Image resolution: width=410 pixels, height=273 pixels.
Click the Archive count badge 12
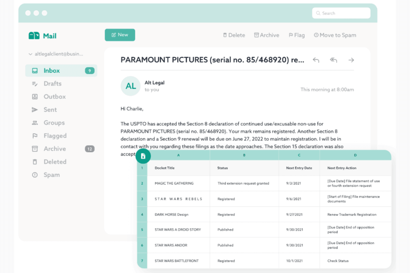tap(89, 149)
